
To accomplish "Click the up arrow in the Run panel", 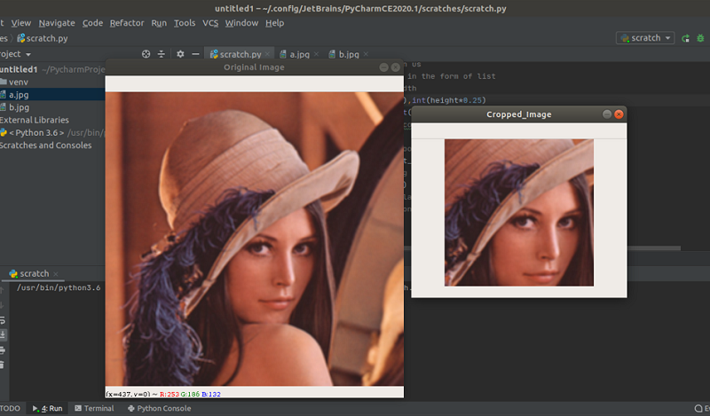I will tap(2, 290).
